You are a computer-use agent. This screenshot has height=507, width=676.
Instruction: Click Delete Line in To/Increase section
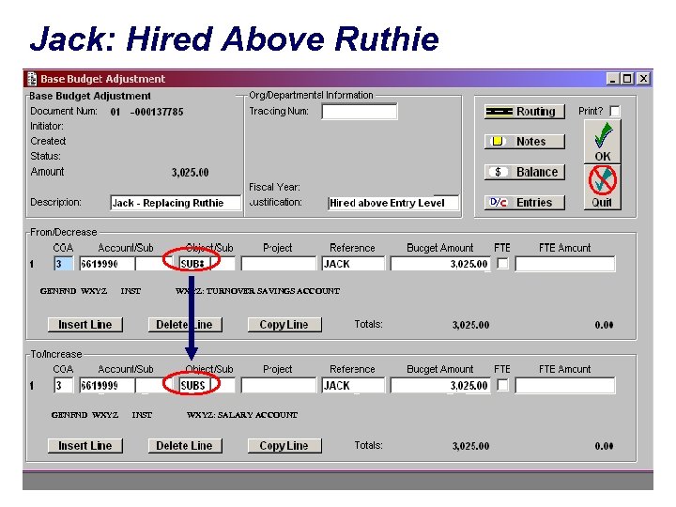coord(185,446)
